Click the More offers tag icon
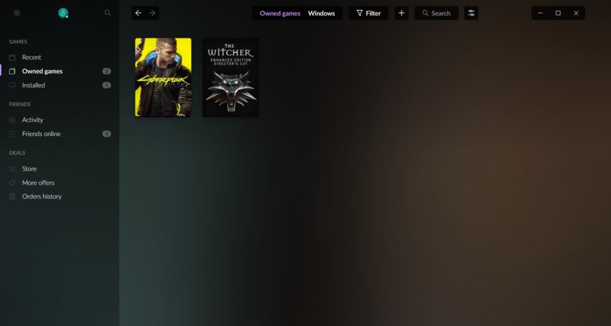Viewport: 611px width, 326px height. pos(13,183)
